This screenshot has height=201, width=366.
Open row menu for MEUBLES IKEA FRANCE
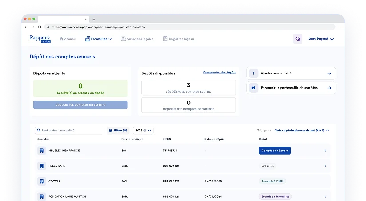[x=325, y=151]
